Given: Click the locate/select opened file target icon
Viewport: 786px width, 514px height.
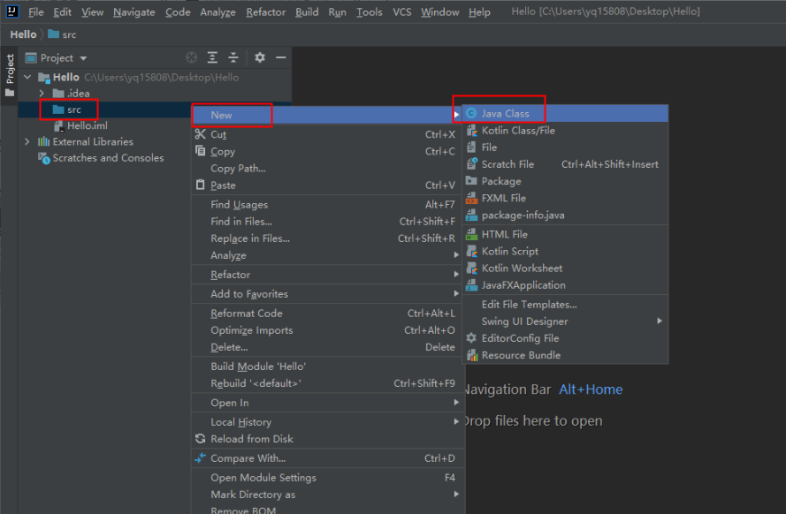Looking at the screenshot, I should pos(191,57).
